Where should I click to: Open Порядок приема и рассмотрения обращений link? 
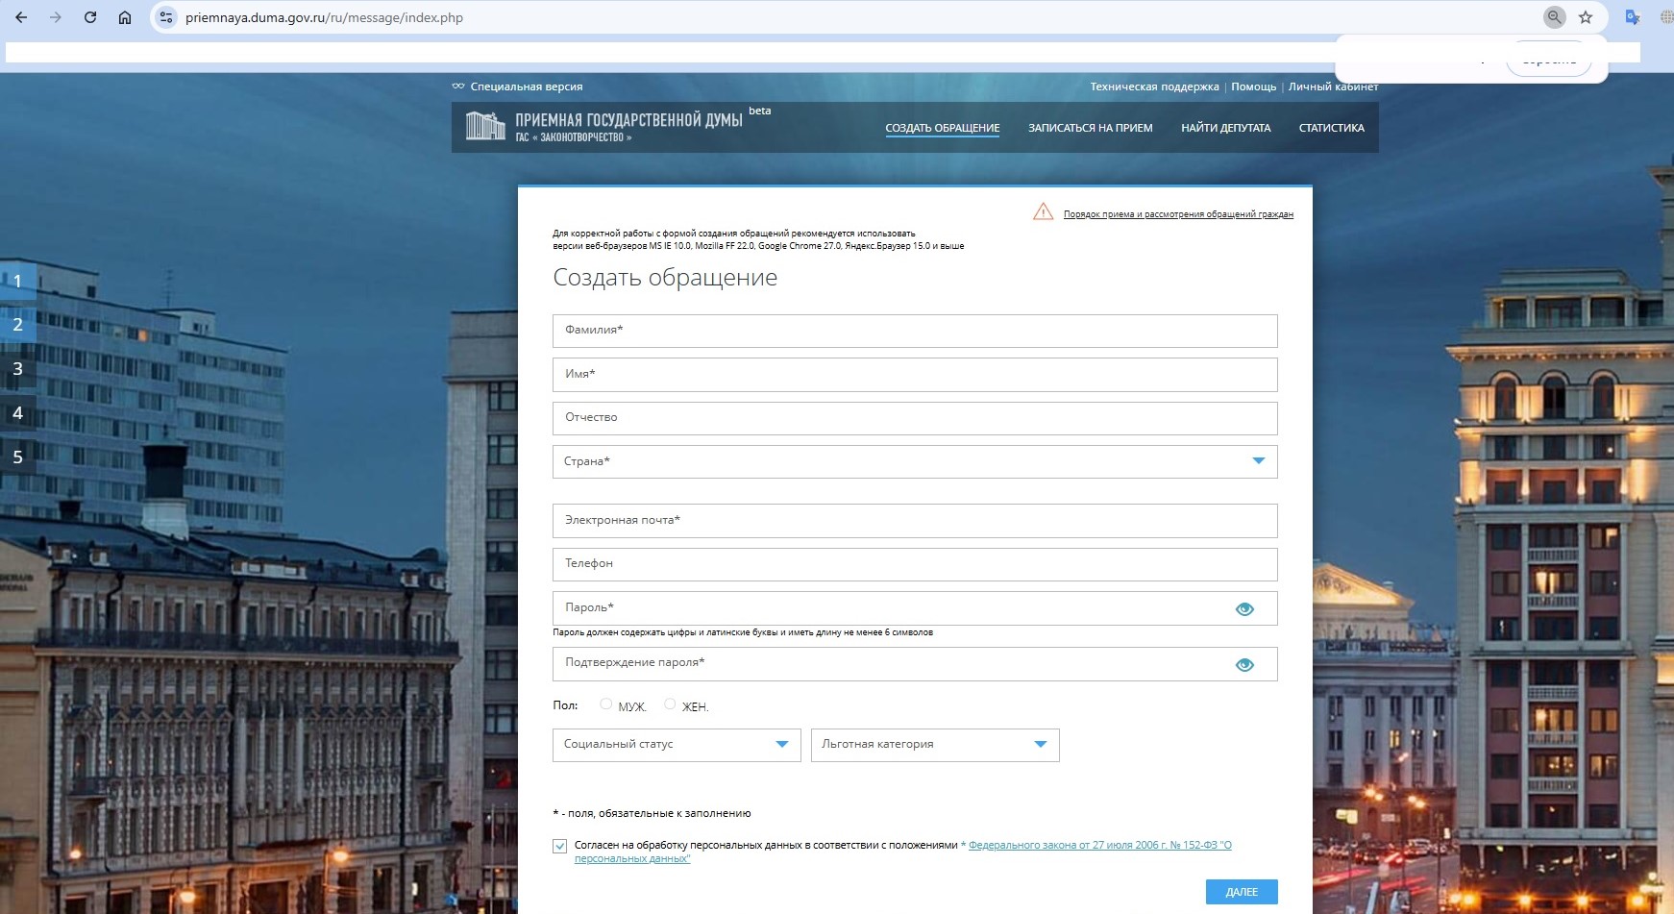(1178, 214)
